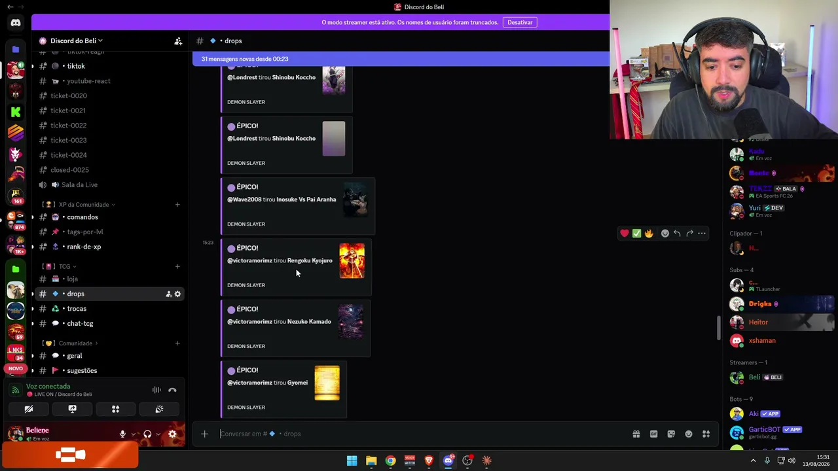Start an activity from voice panel
This screenshot has width=838, height=471.
point(115,409)
